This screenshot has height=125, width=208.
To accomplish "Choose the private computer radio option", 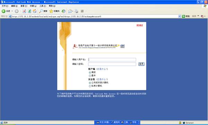I will [x=90, y=86].
